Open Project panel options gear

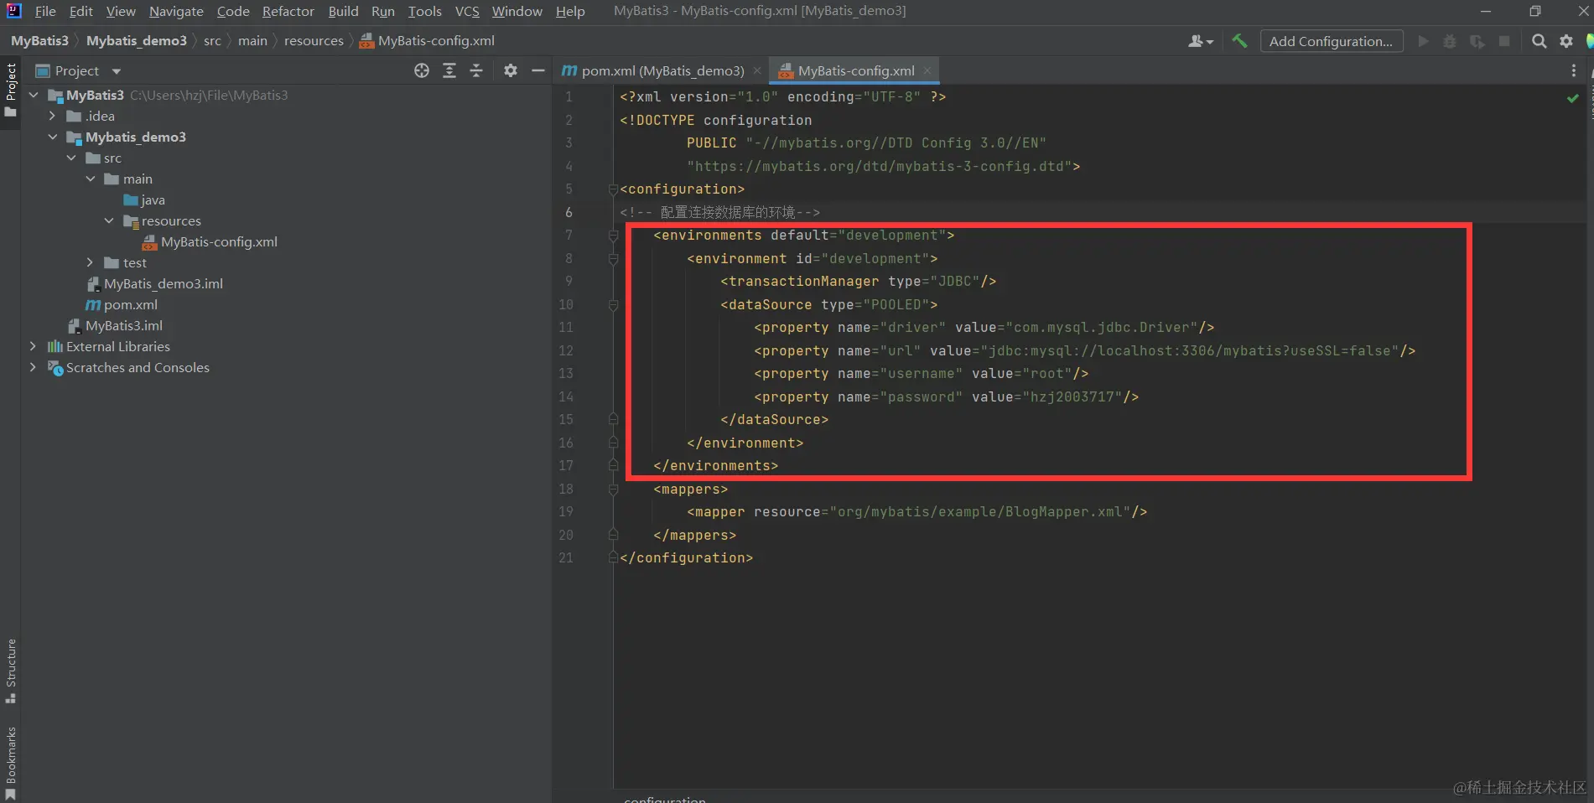tap(511, 70)
